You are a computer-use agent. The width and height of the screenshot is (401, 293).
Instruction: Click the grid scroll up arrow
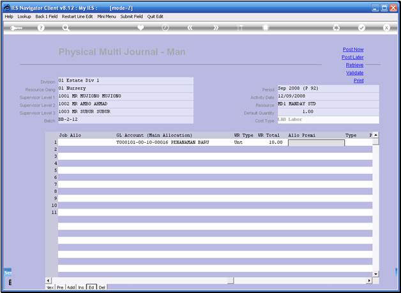375,135
